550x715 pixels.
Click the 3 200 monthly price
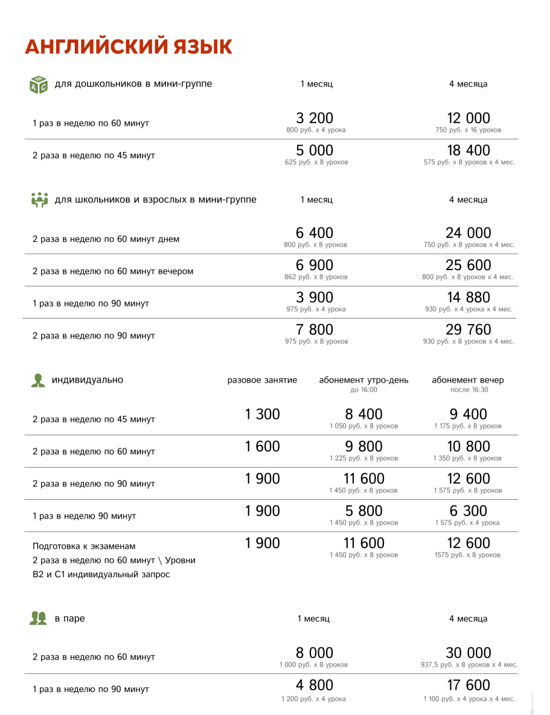pyautogui.click(x=315, y=118)
